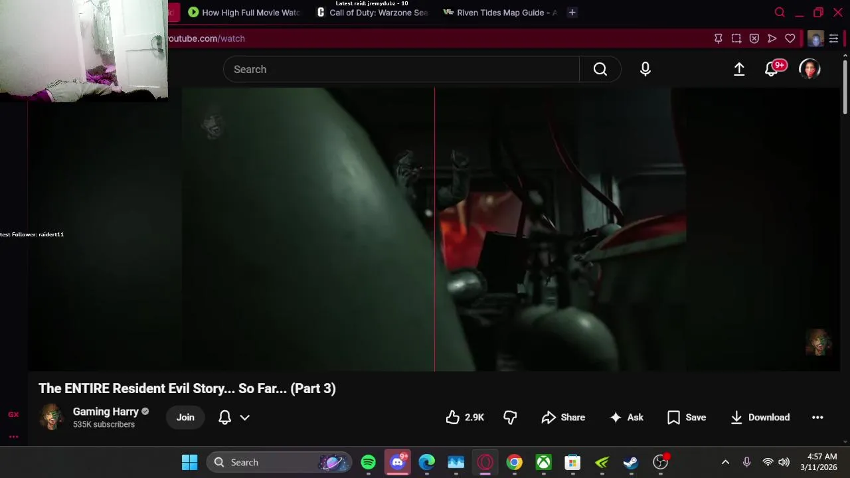Bookmark page with the heart icon
This screenshot has width=850, height=478.
[790, 39]
